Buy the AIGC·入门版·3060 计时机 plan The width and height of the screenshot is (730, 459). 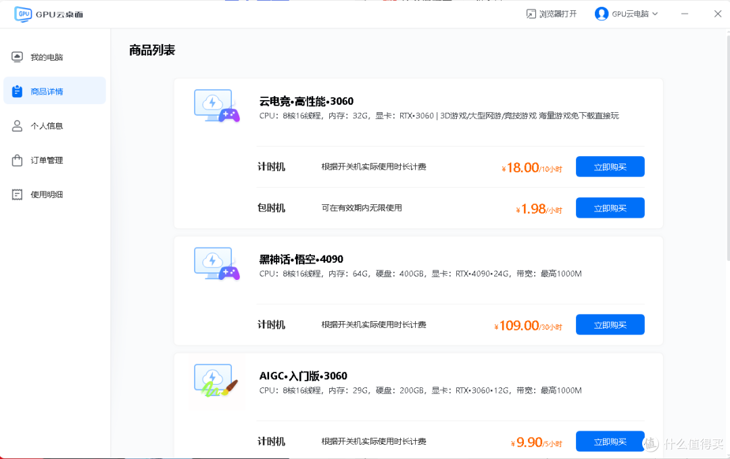pyautogui.click(x=610, y=441)
